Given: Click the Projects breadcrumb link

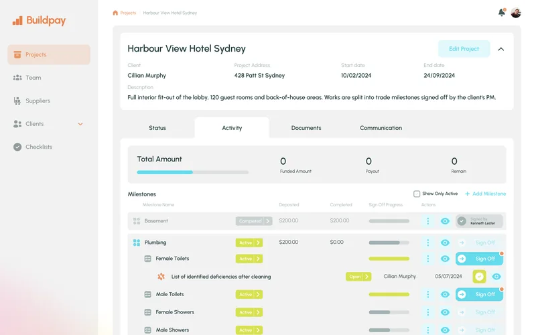Looking at the screenshot, I should pos(128,13).
